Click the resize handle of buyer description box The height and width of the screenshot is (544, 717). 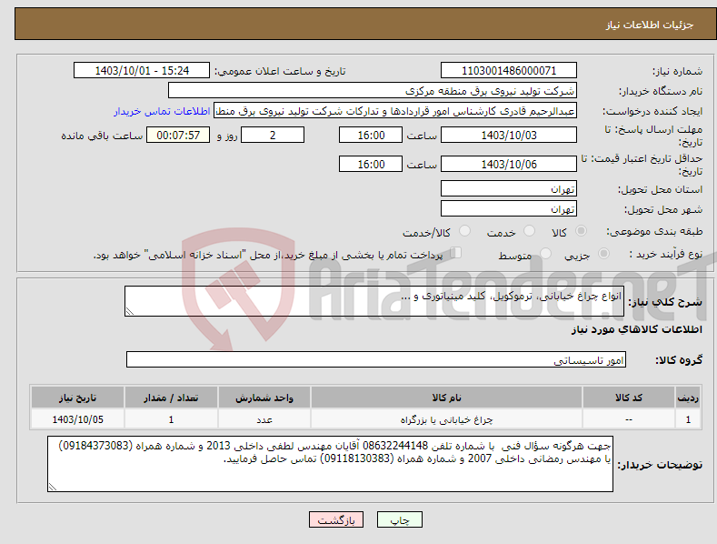click(x=53, y=488)
